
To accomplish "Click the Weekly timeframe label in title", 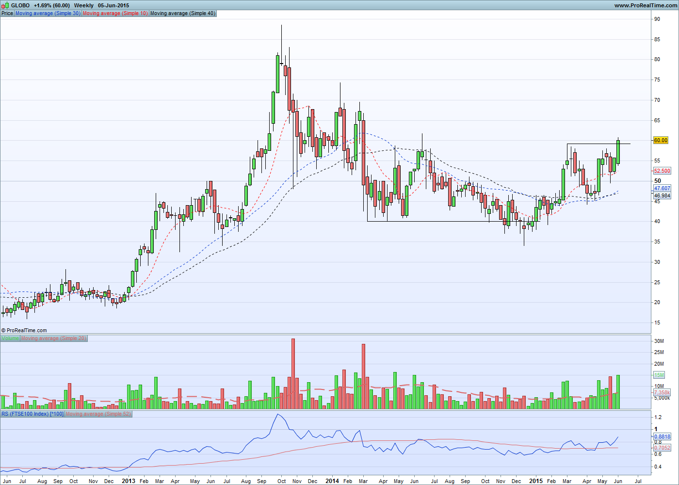I will (x=84, y=5).
